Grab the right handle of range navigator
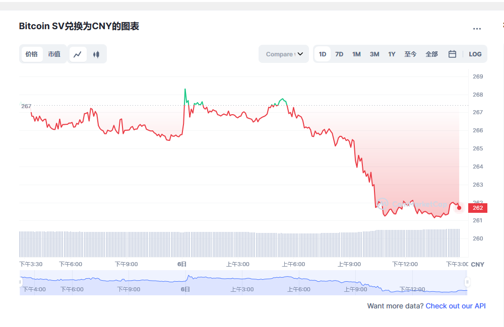 (x=467, y=282)
